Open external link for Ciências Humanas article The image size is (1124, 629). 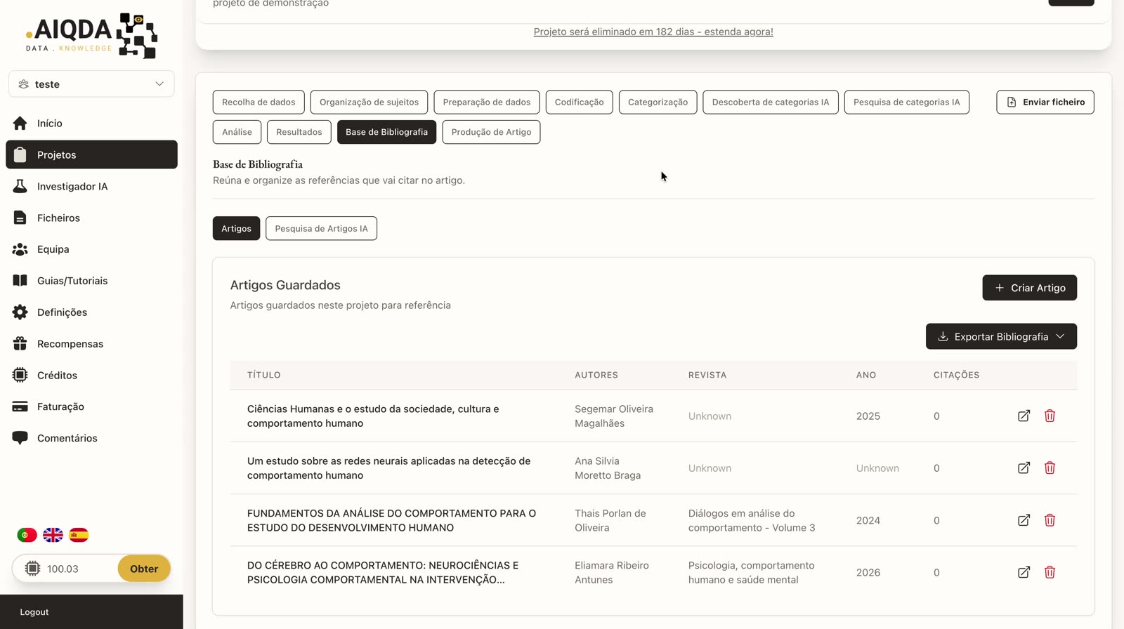(x=1024, y=416)
